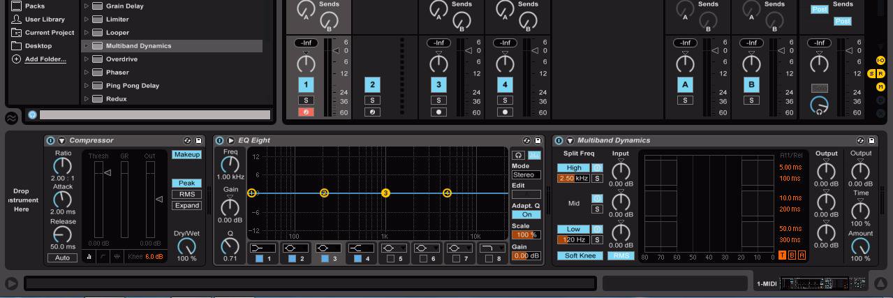Expand Limiter folder triangle
893x298 pixels.
[x=87, y=20]
